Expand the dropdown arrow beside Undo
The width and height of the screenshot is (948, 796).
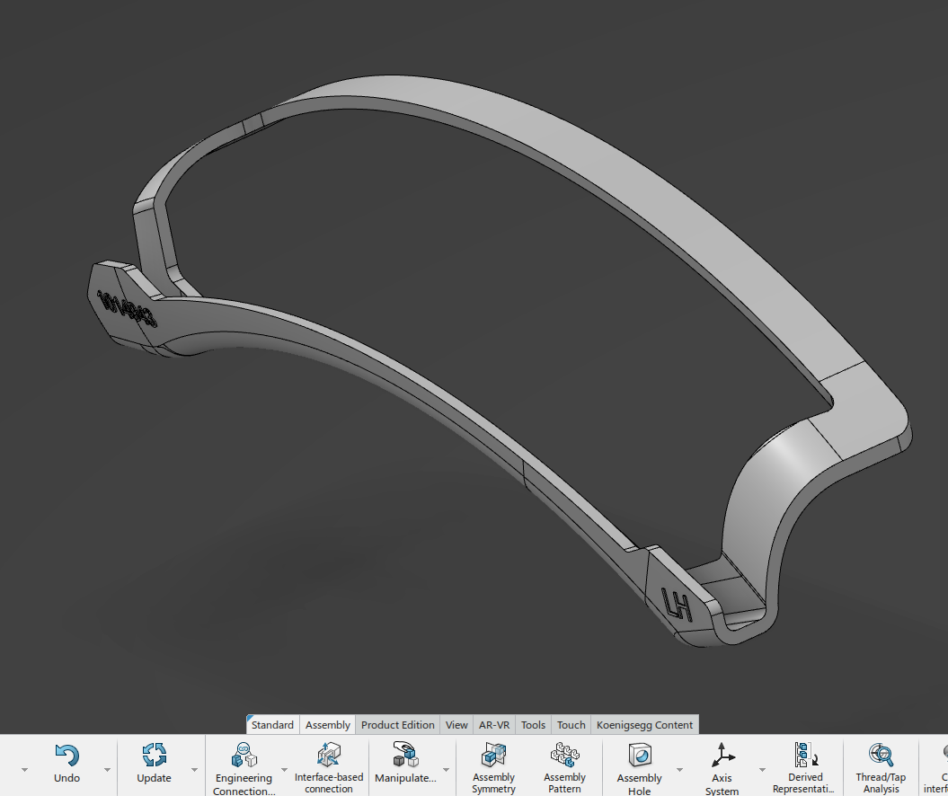(107, 770)
